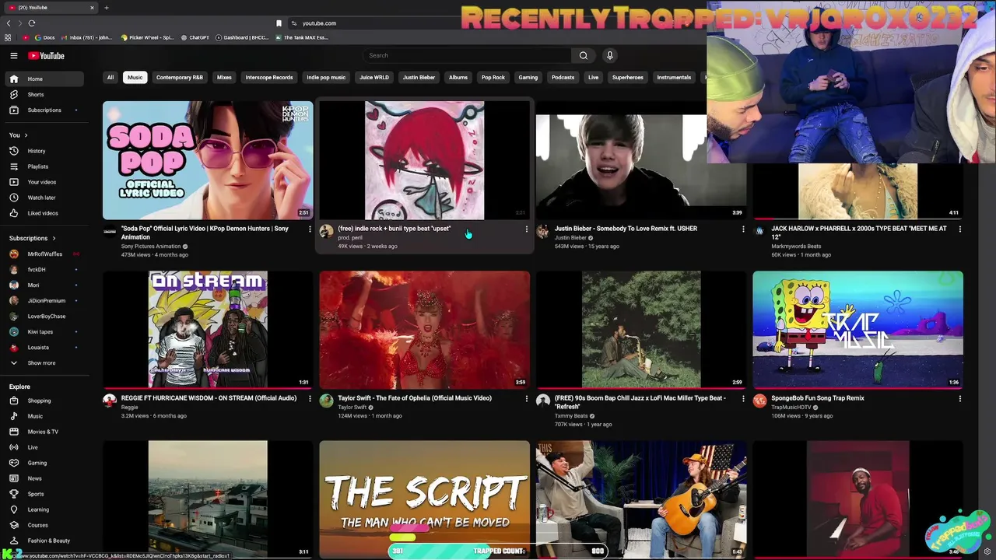This screenshot has height=560, width=996.
Task: Play the Soda Pop lyric video thumbnail
Action: (x=208, y=160)
